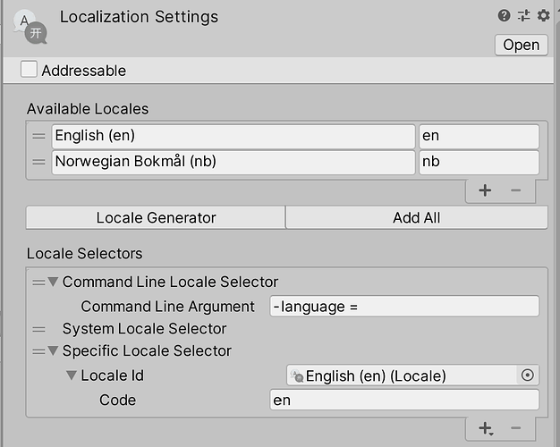
Task: Remove locale with minus button
Action: click(x=515, y=190)
